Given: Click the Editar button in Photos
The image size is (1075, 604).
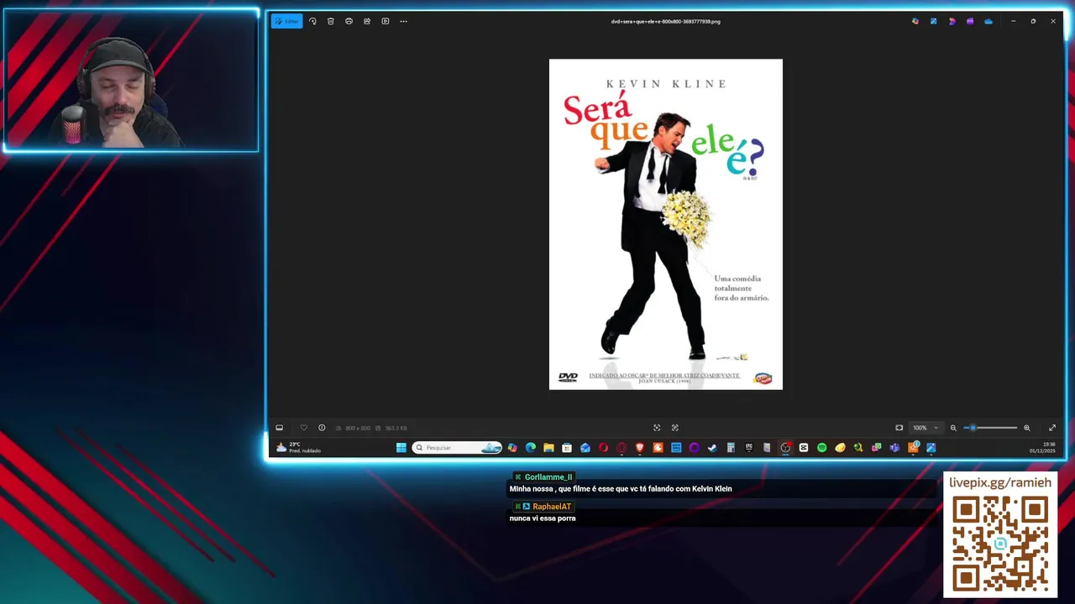Looking at the screenshot, I should click(286, 21).
